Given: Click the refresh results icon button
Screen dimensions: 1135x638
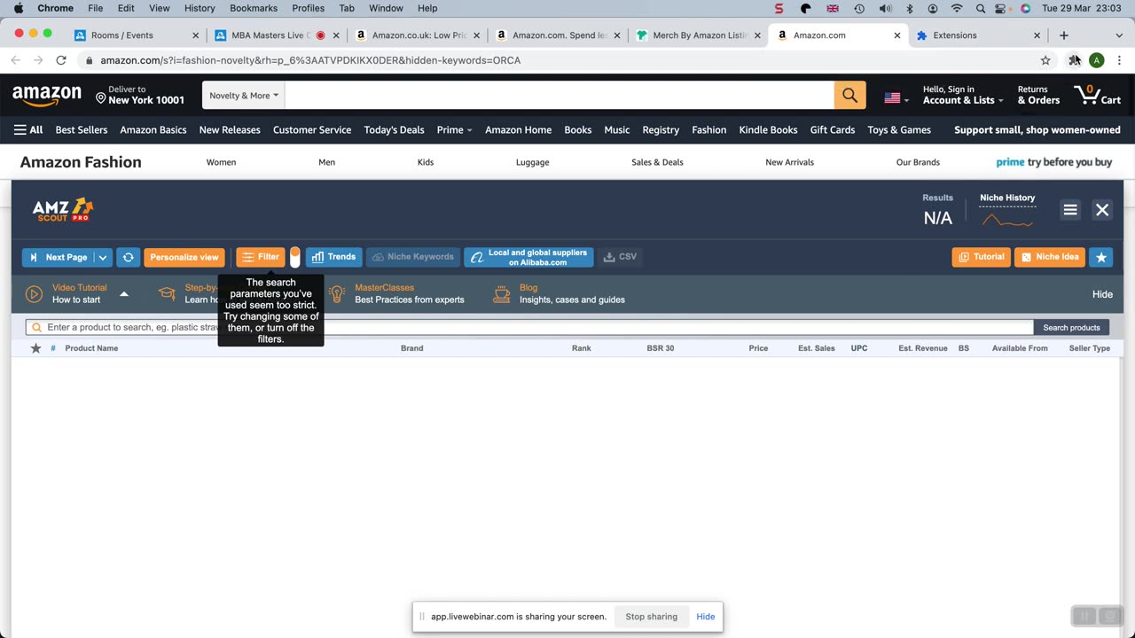Looking at the screenshot, I should click(x=128, y=257).
